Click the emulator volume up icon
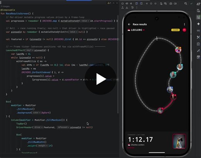Image resolution: width=201 pixels, height=158 pixels. click(127, 3)
